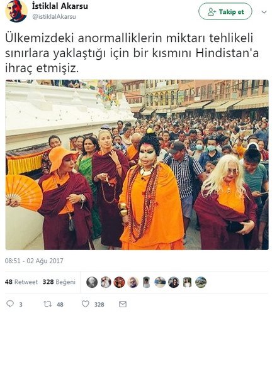This screenshot has height=377, width=277.
Task: Open @istiklalAkarsu handle link
Action: click(x=54, y=16)
